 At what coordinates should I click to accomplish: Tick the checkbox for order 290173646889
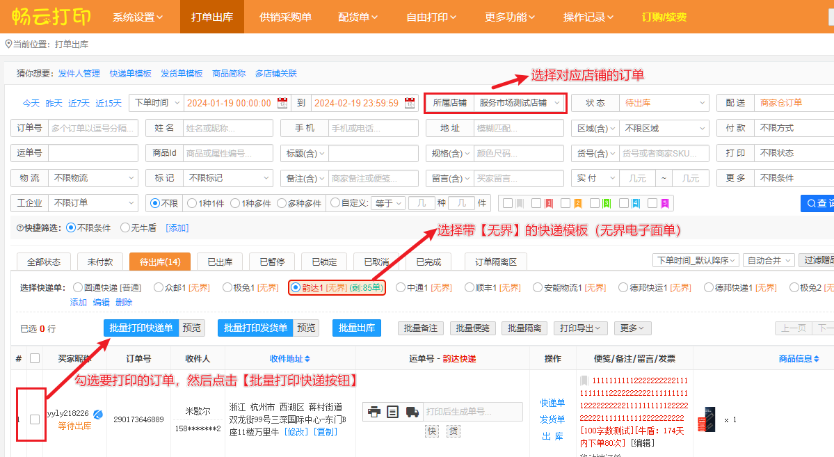pos(35,419)
